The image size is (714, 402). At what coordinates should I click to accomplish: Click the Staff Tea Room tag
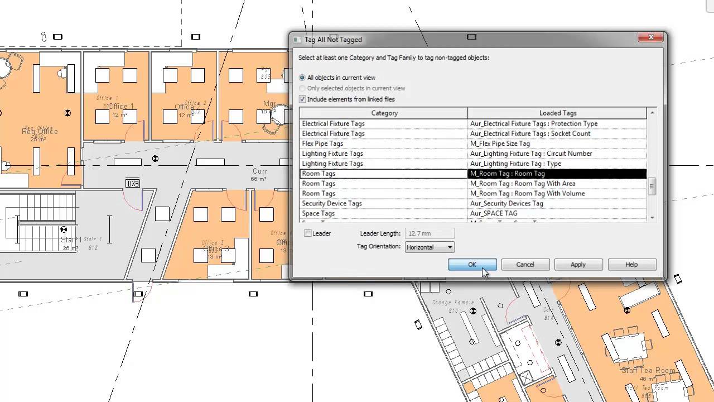click(648, 374)
